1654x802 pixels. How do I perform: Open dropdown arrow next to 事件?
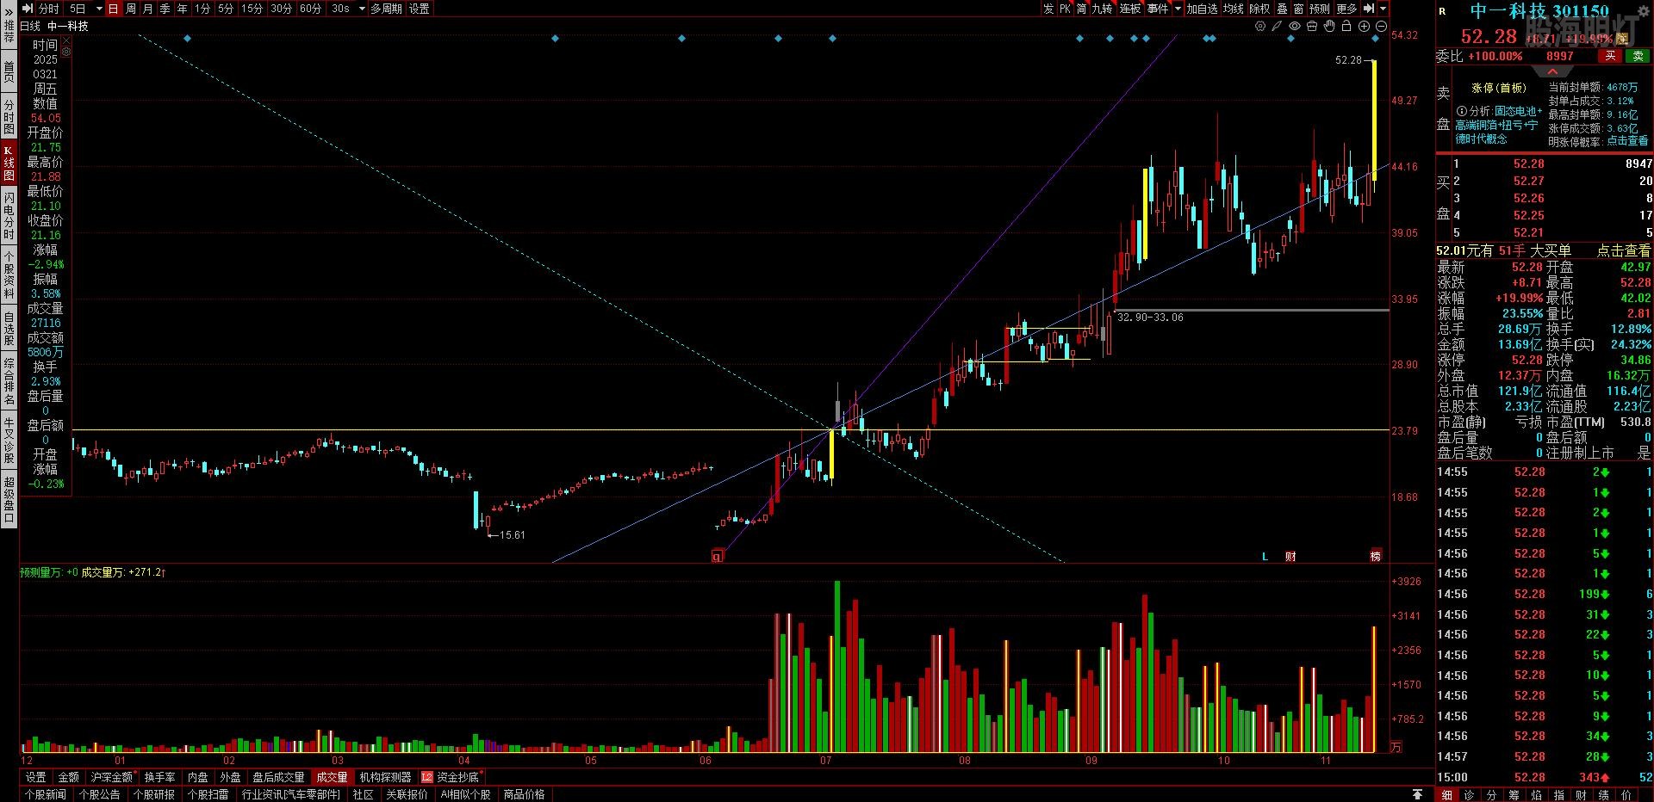point(1178,9)
